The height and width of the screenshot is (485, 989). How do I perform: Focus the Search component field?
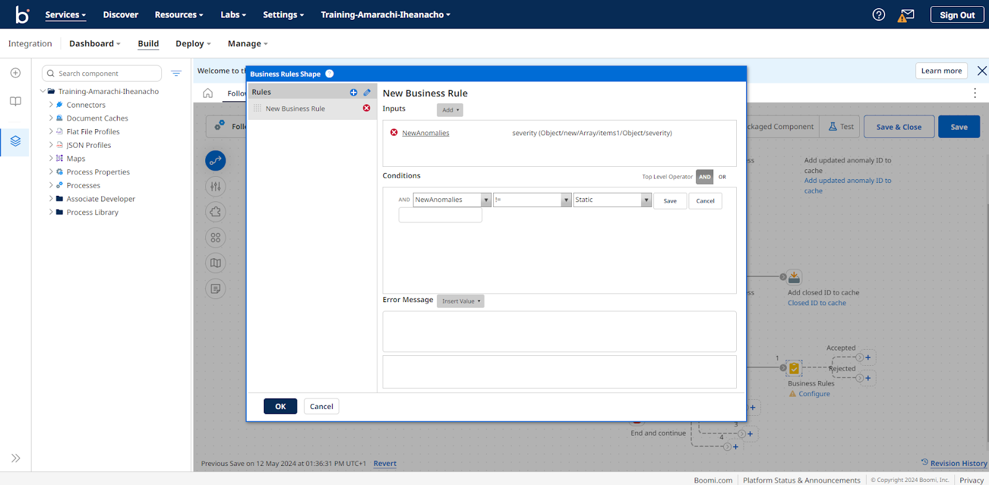coord(102,74)
